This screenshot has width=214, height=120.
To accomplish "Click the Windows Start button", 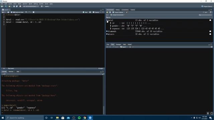I will click(3, 118).
